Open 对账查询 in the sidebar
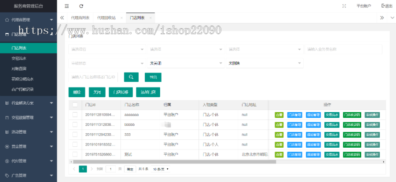Image resolution: width=396 pixels, height=182 pixels. [29, 69]
